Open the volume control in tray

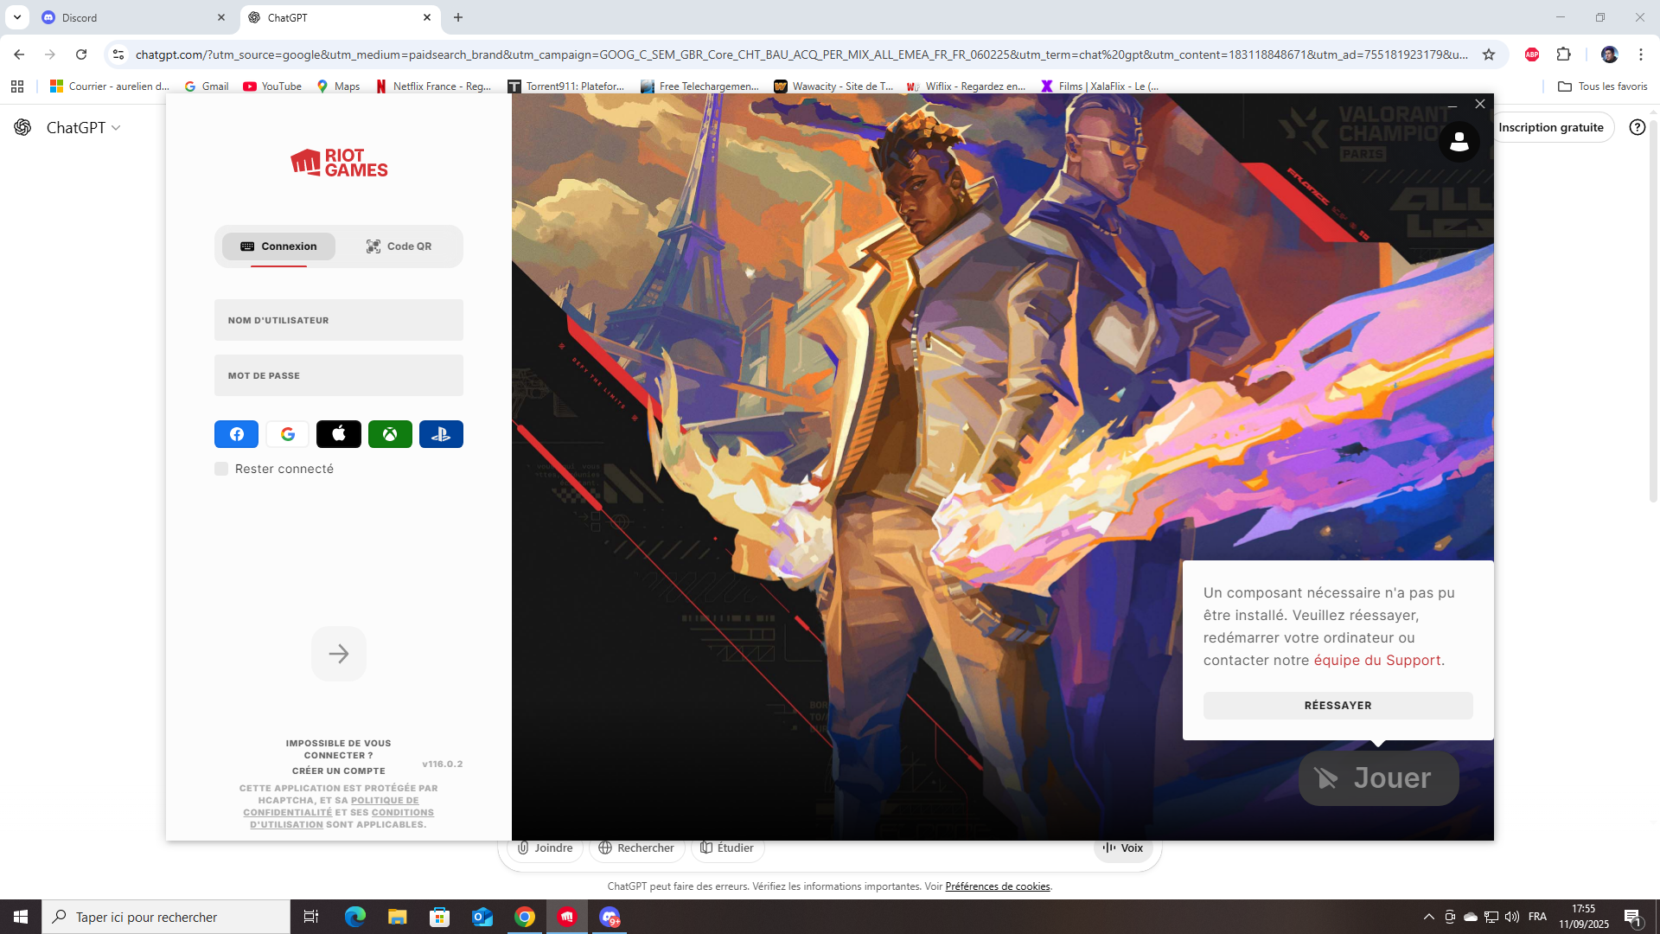(1511, 917)
